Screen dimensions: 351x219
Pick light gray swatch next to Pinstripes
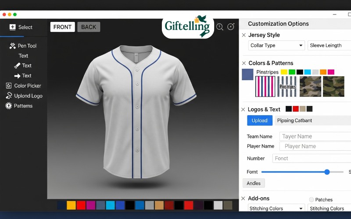tap(315, 72)
